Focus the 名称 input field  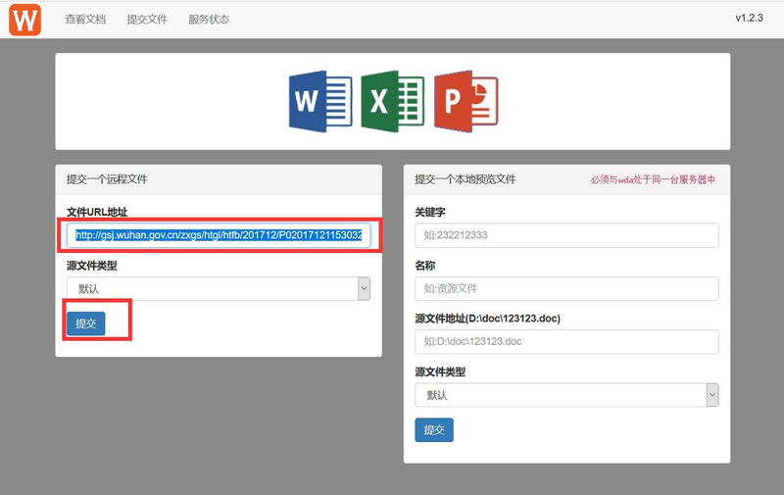[566, 288]
